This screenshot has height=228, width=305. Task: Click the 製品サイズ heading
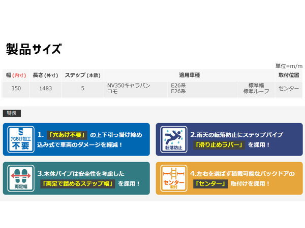34,49
